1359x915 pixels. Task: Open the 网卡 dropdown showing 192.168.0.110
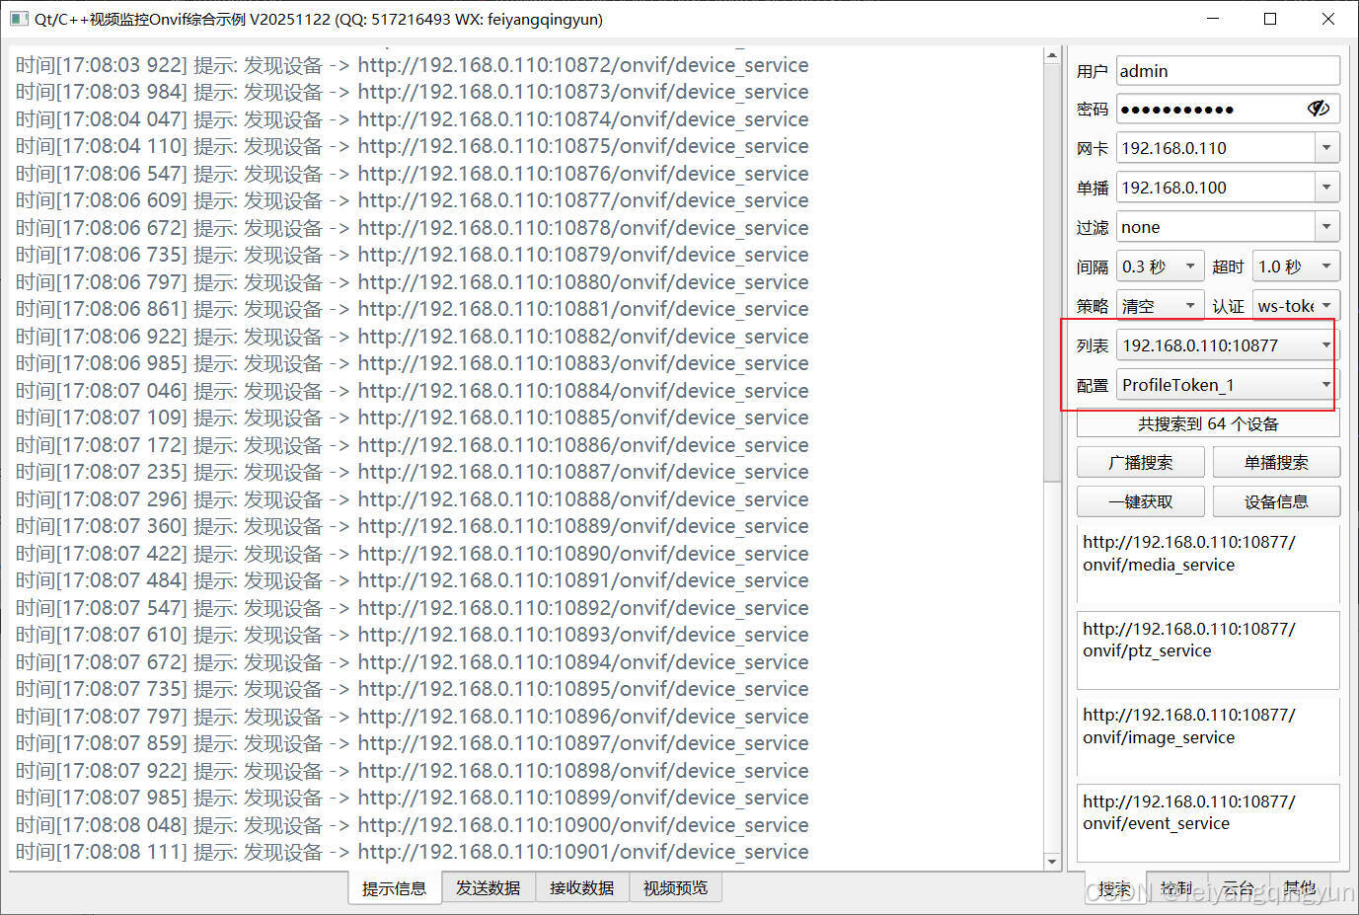point(1228,148)
